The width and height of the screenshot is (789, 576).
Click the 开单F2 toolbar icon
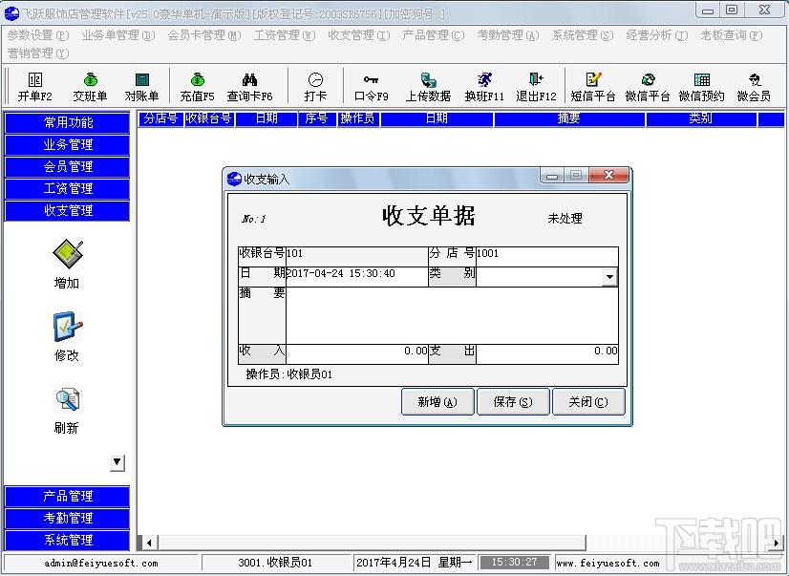(34, 81)
